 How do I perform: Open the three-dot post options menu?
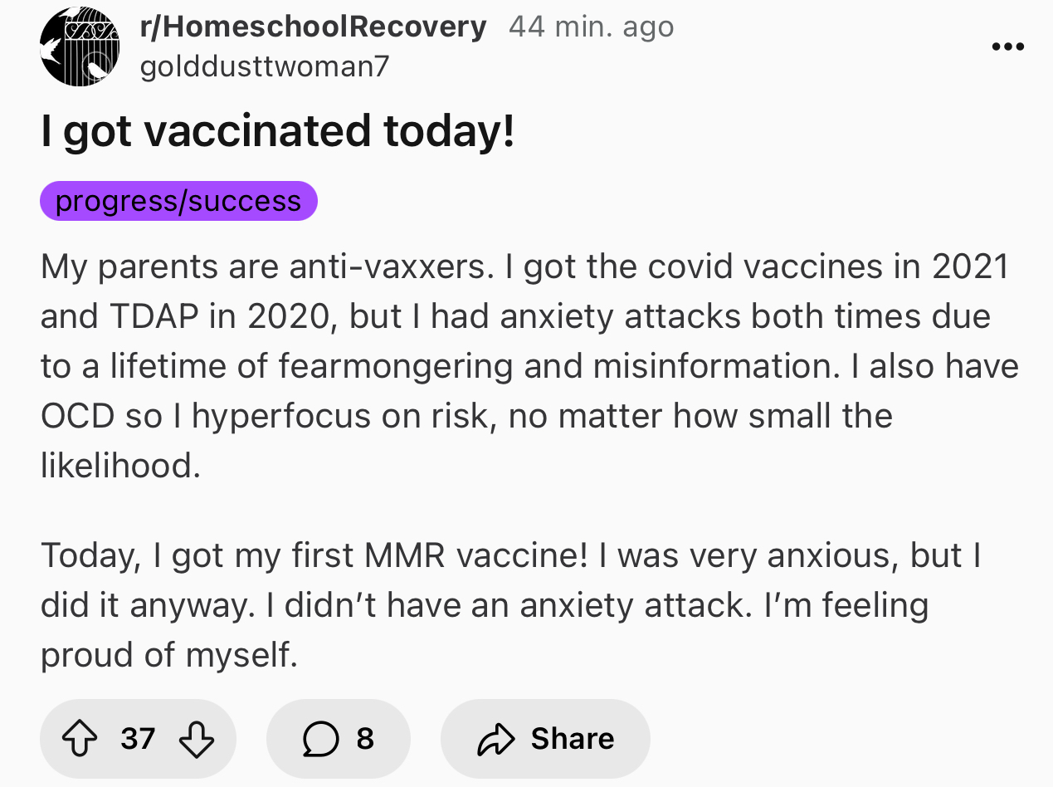click(1007, 46)
